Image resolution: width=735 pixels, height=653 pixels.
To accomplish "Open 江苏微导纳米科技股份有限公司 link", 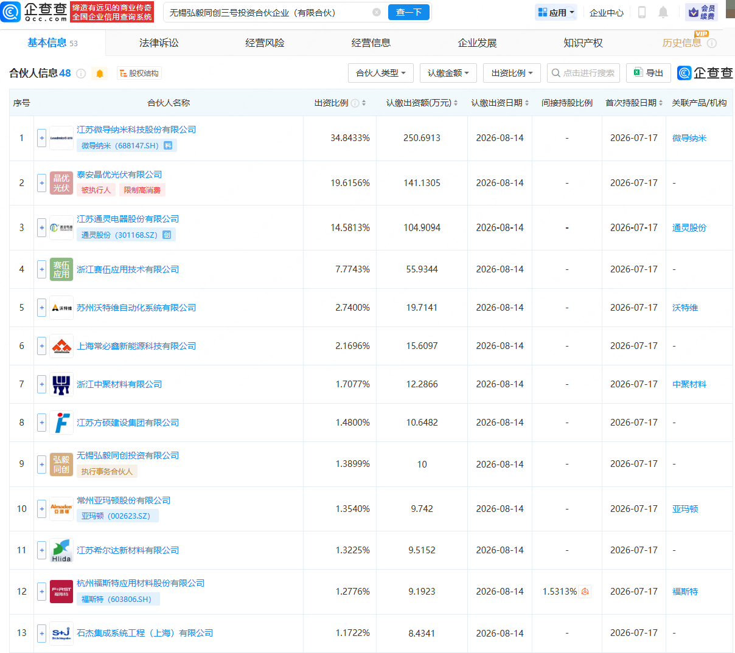I will click(x=136, y=130).
